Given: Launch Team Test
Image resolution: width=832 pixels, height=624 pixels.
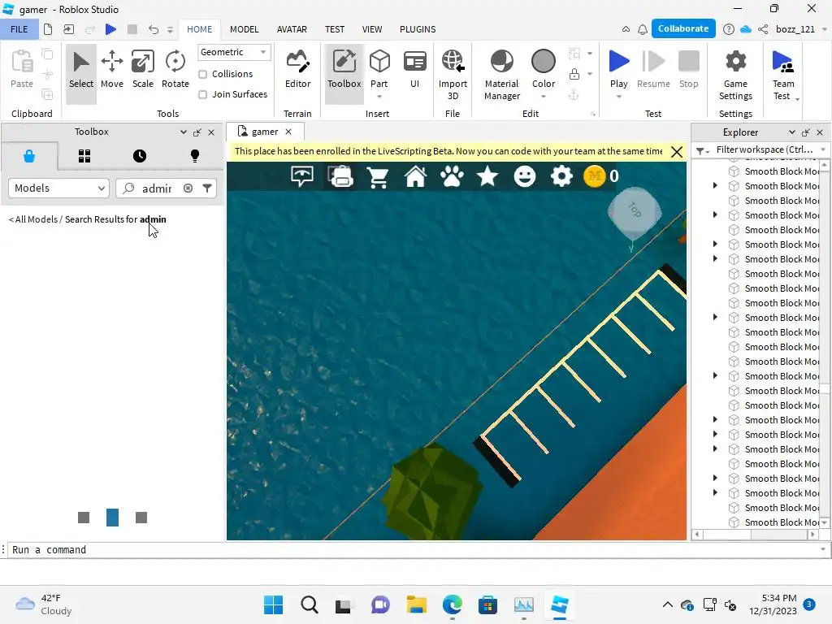Looking at the screenshot, I should [x=783, y=74].
